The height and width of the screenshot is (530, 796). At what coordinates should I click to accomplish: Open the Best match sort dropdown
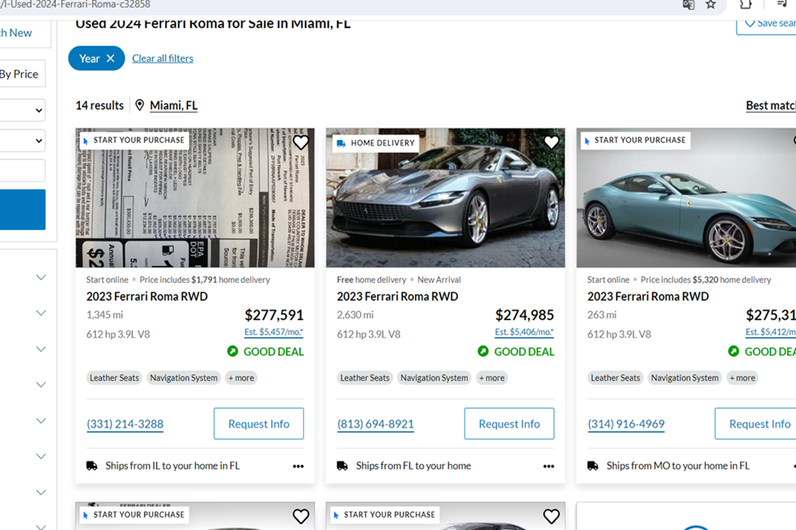770,105
